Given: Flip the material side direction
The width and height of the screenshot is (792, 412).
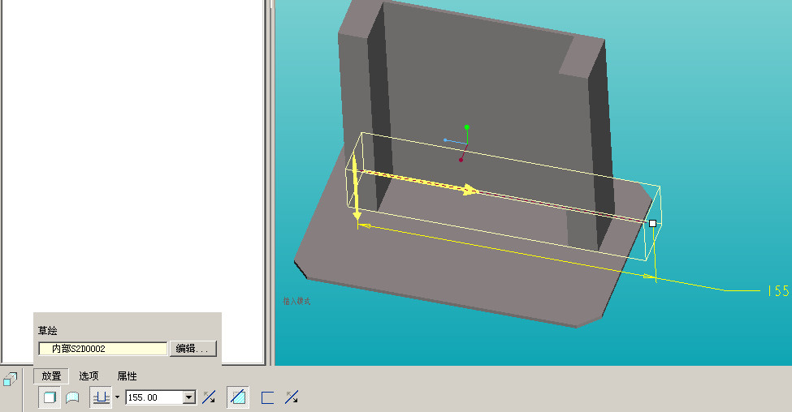Looking at the screenshot, I should [292, 397].
